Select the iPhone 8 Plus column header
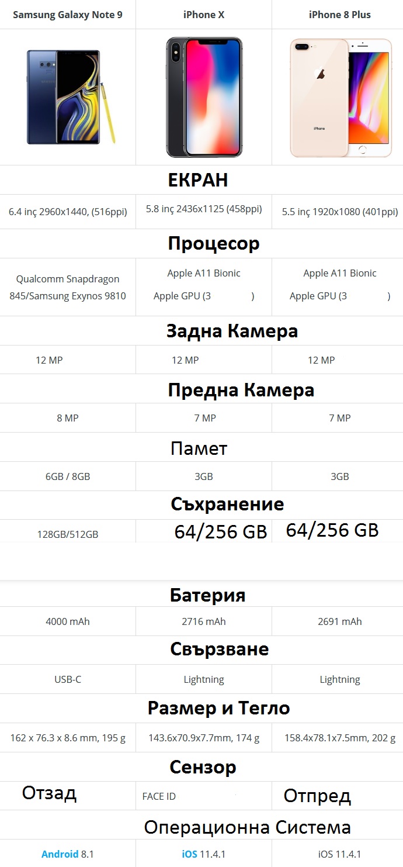The height and width of the screenshot is (867, 403). 340,15
